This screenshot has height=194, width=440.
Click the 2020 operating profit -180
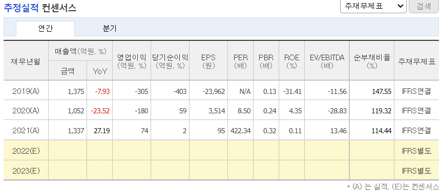click(141, 111)
